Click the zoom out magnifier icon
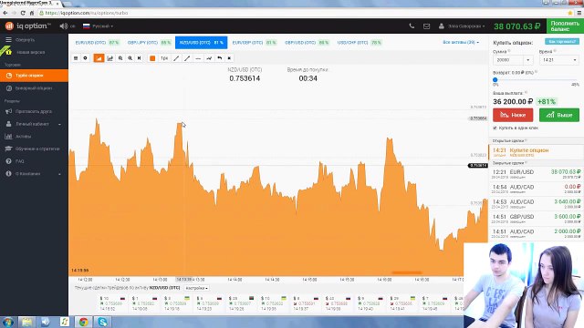The width and height of the screenshot is (584, 328). [x=120, y=58]
